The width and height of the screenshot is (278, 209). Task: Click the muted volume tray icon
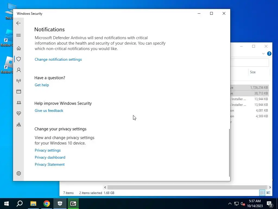click(x=243, y=204)
